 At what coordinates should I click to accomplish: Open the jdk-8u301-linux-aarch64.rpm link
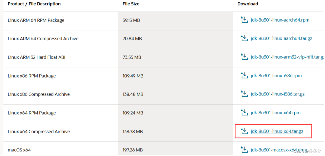pos(280,20)
